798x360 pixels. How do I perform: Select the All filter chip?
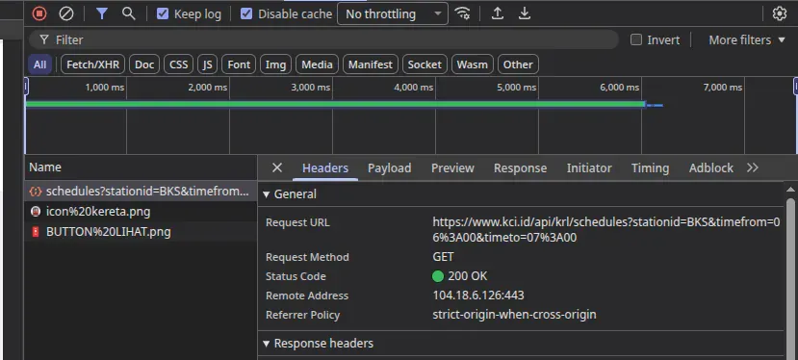(x=39, y=64)
